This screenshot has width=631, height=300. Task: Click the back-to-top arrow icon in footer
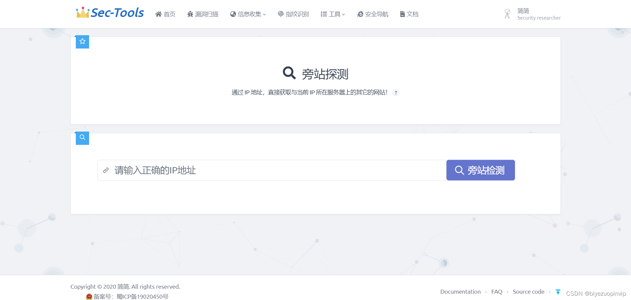(558, 292)
